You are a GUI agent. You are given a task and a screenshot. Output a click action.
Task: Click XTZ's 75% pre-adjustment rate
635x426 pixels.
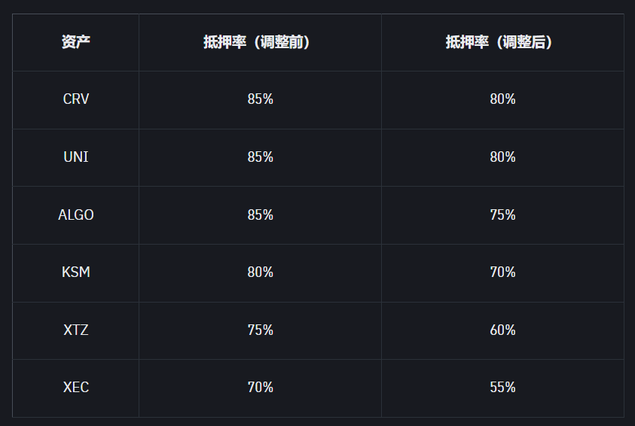[260, 330]
